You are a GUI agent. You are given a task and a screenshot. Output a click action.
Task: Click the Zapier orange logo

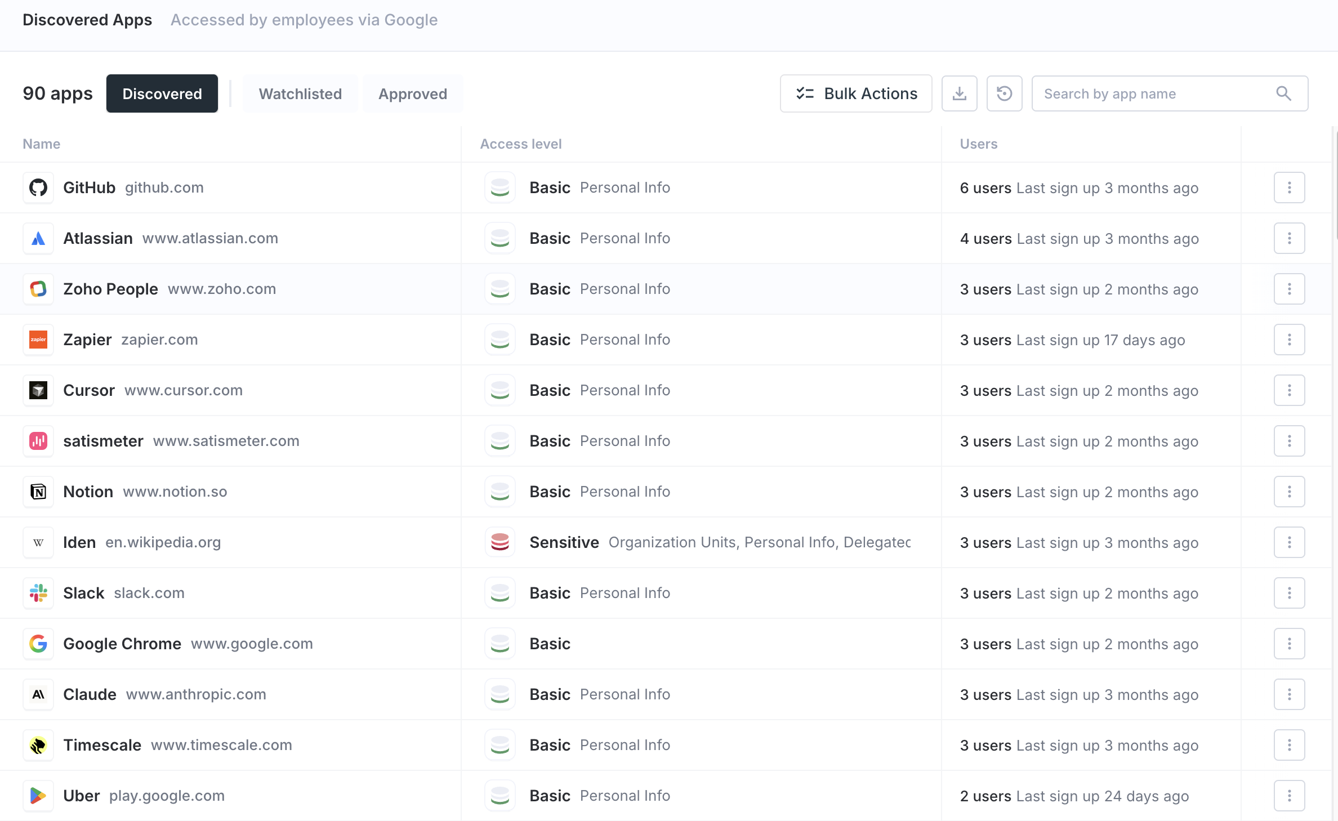coord(38,340)
